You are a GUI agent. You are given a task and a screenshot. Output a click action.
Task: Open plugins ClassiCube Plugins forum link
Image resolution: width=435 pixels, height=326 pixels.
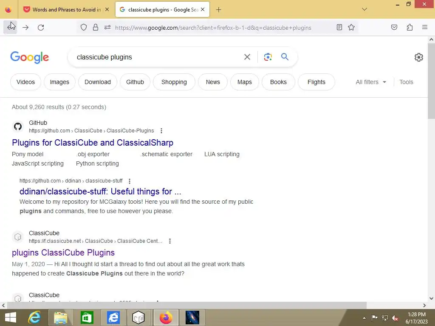tap(63, 253)
